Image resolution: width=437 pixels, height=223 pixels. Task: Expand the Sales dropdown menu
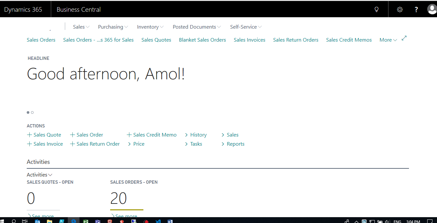coord(81,27)
